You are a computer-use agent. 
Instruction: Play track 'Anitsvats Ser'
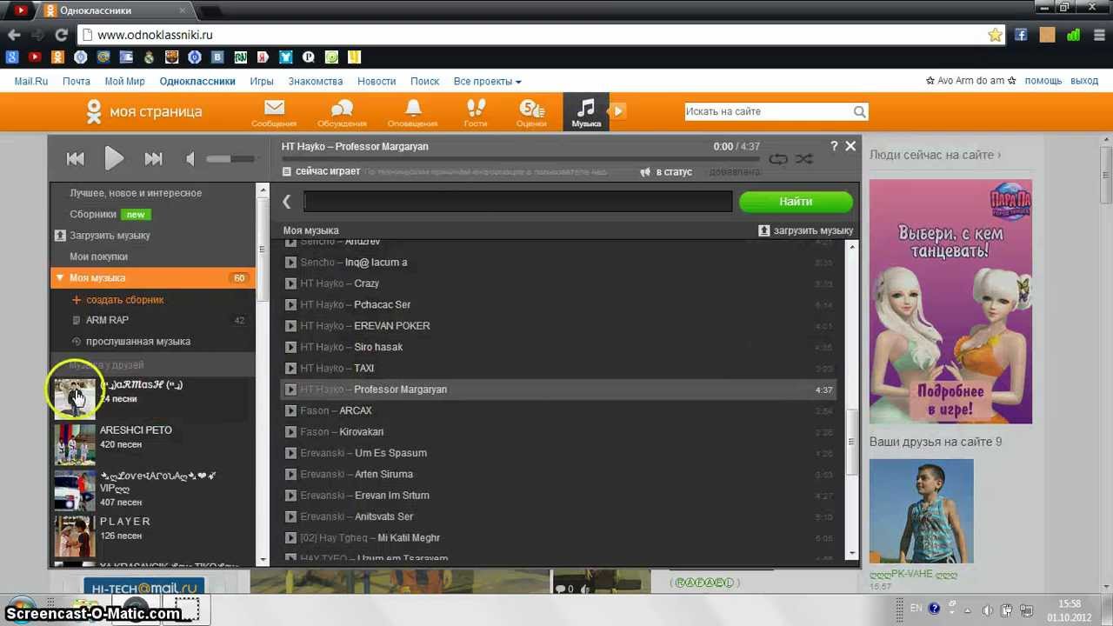coord(290,516)
